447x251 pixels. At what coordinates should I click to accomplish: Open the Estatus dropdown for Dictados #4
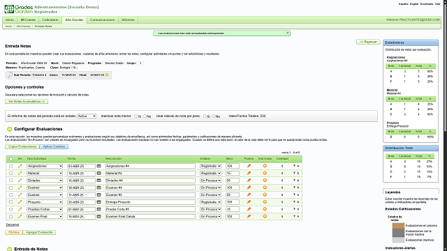[211, 181]
